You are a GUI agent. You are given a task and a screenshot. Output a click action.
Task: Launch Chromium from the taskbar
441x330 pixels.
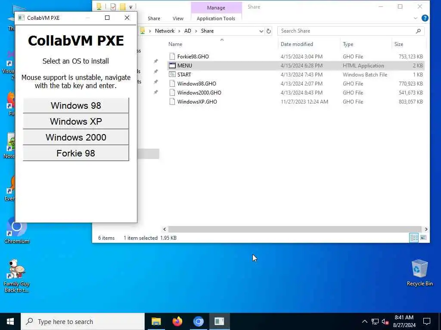click(x=198, y=321)
